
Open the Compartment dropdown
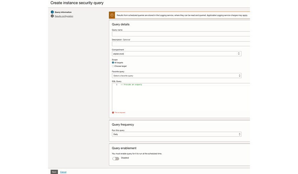click(x=176, y=54)
